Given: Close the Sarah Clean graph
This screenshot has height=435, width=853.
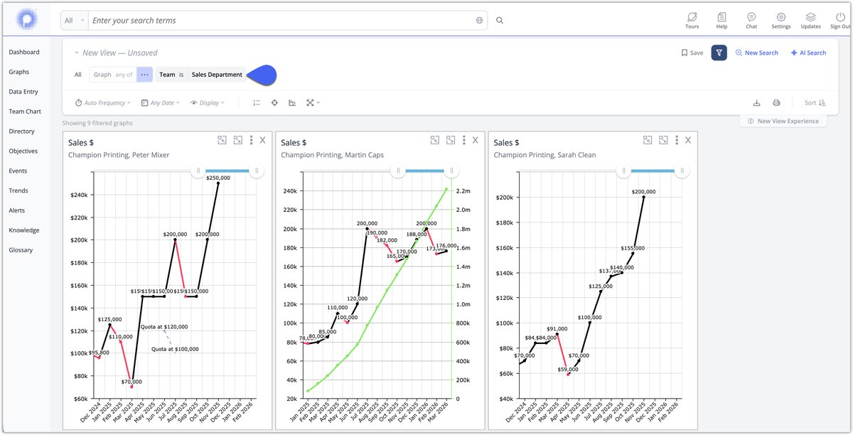Looking at the screenshot, I should 689,141.
